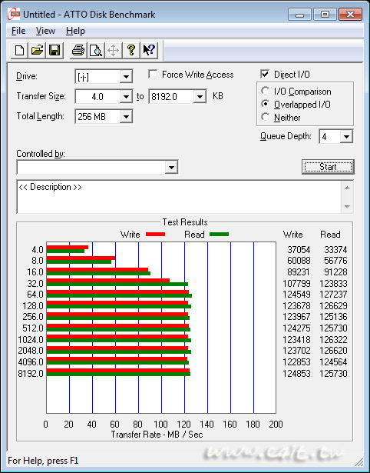Open the Transfer Size end dropdown showing 8192.0
The image size is (370, 473).
coord(200,97)
